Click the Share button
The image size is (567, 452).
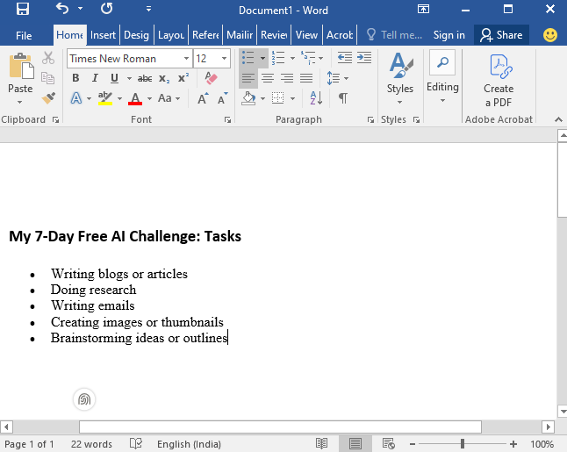click(501, 35)
